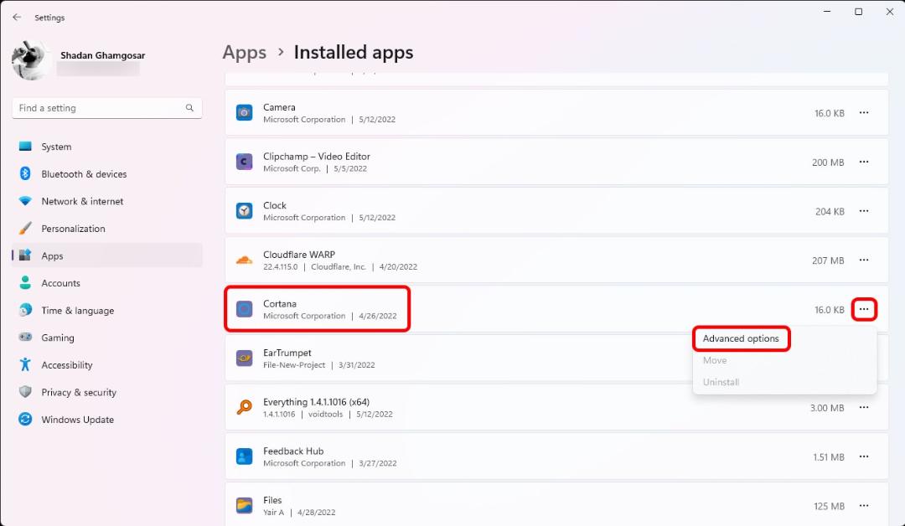Click the Find a setting search box
The width and height of the screenshot is (905, 526).
(106, 108)
